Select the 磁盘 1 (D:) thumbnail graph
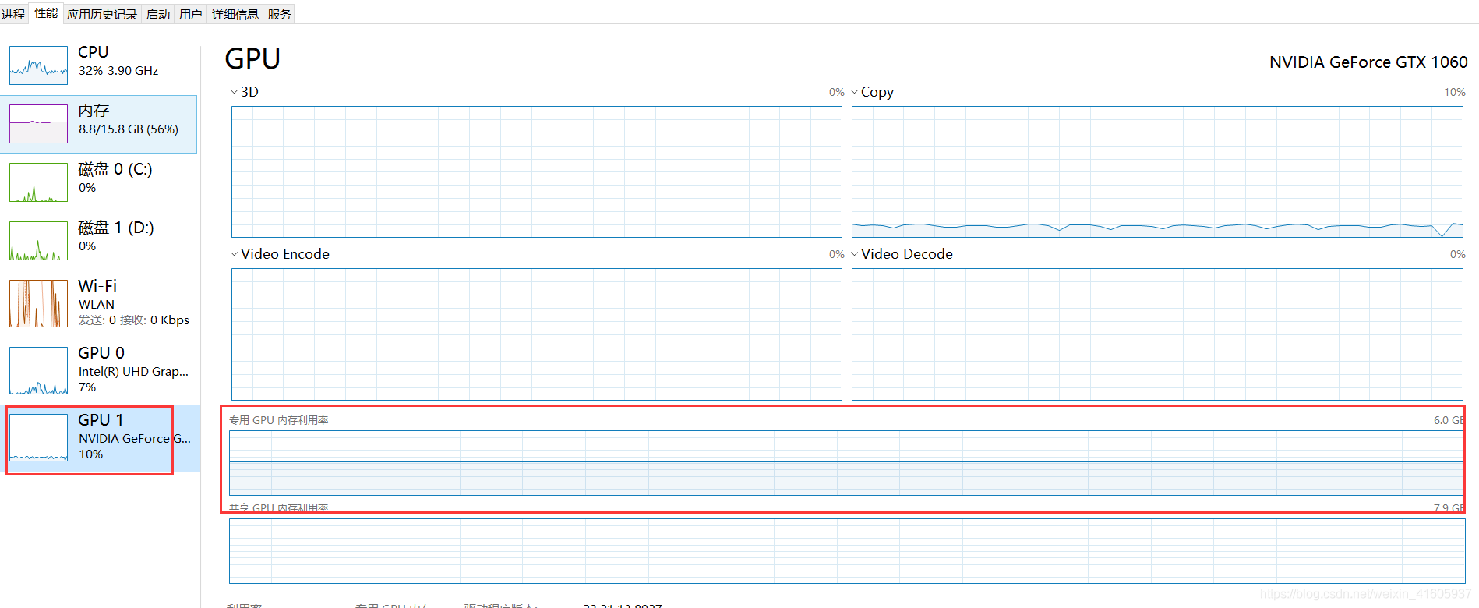 38,240
